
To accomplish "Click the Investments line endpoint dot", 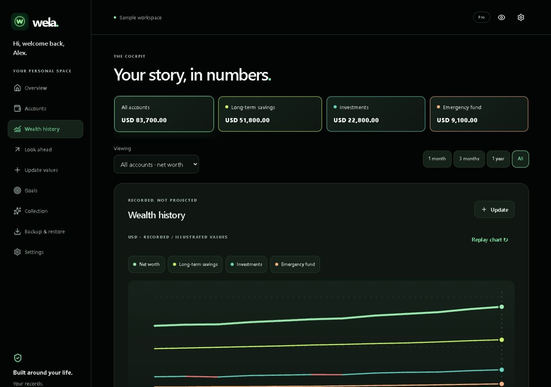I will [x=502, y=370].
